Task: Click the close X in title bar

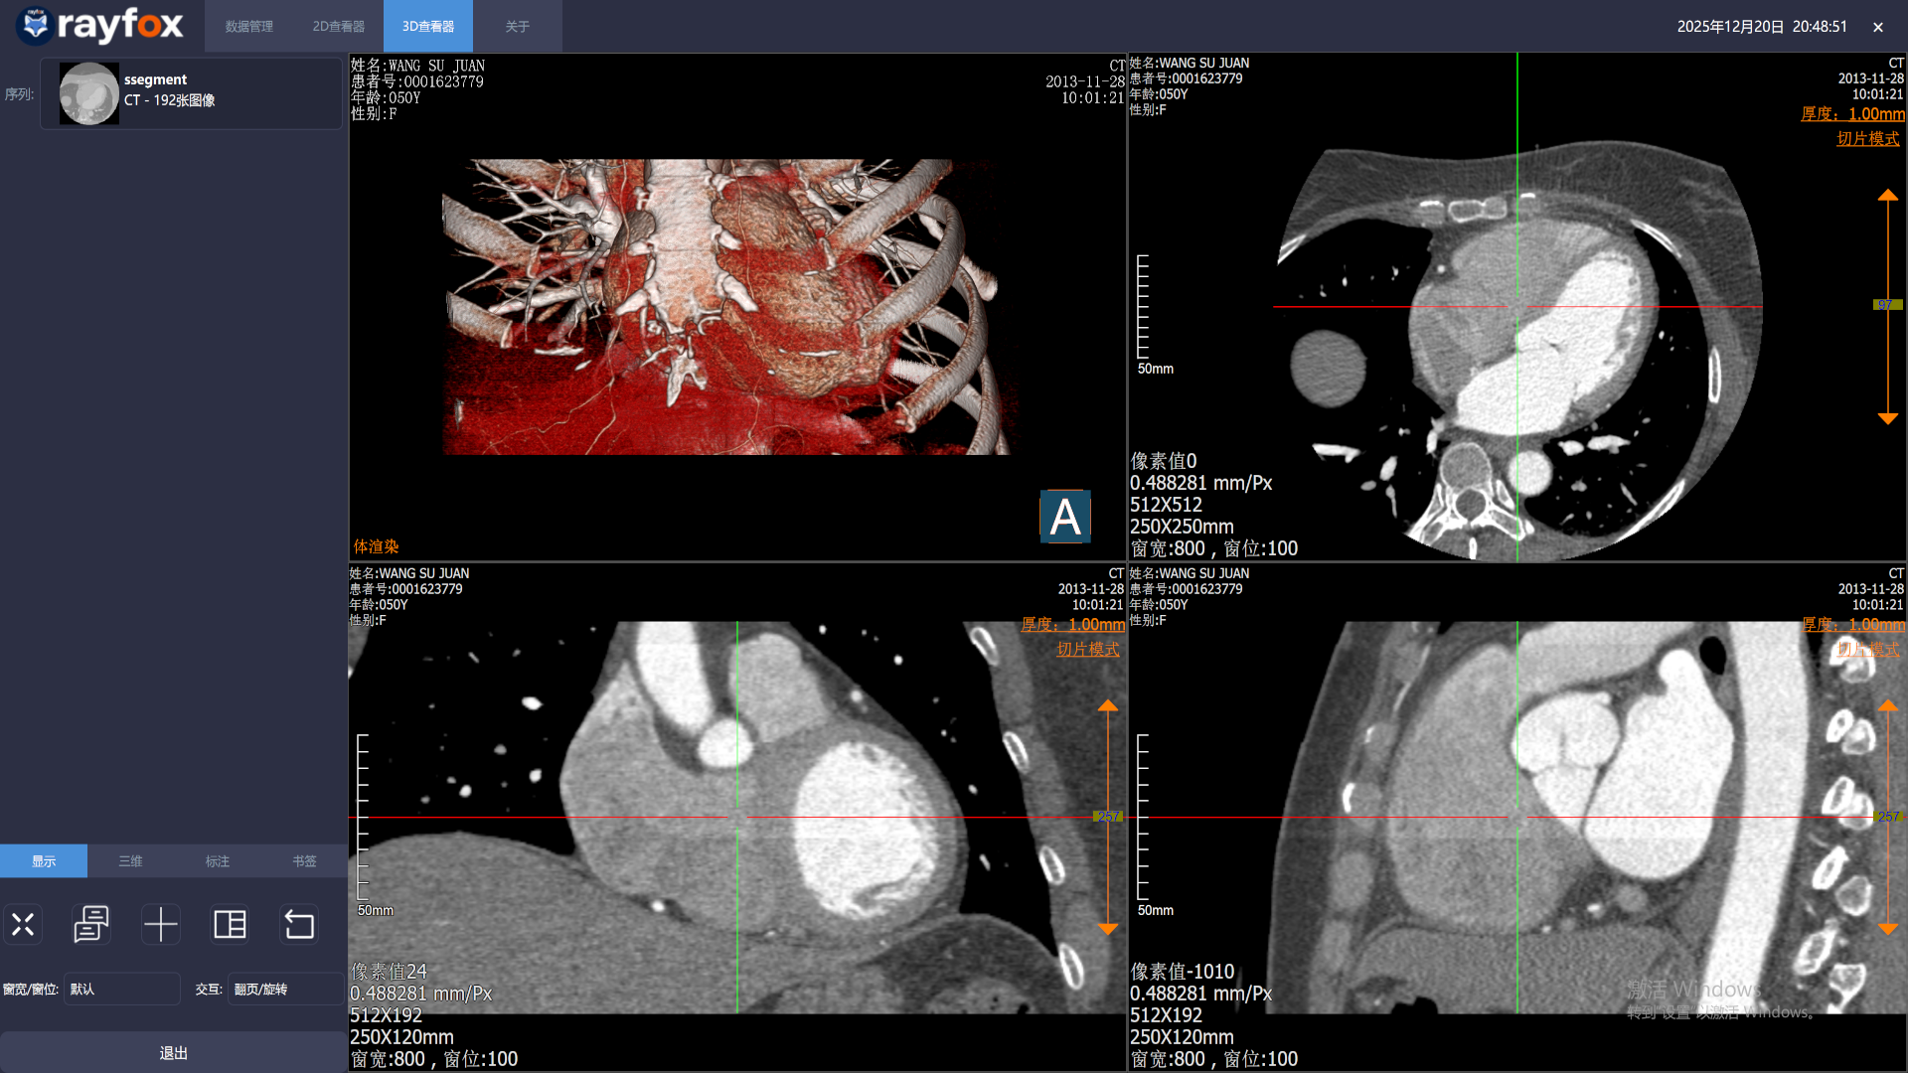Action: (1877, 27)
